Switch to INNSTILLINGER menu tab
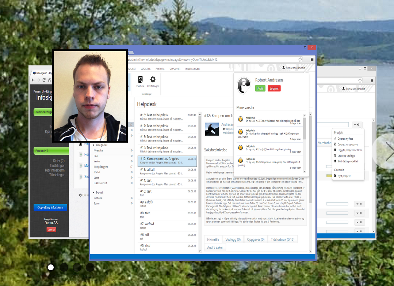This screenshot has width=394, height=286. click(x=192, y=69)
